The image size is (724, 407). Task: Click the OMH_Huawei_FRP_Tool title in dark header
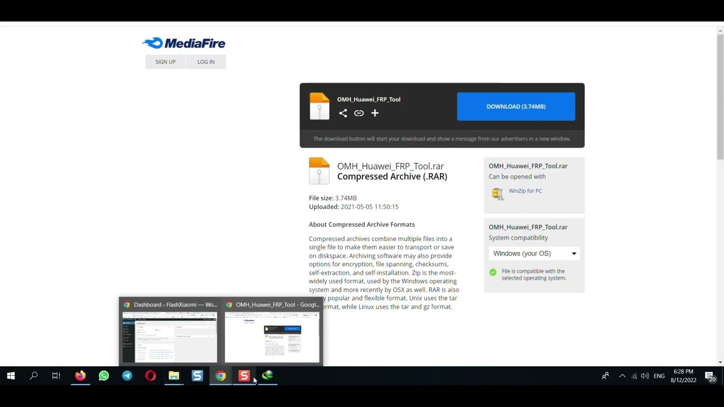pos(369,99)
